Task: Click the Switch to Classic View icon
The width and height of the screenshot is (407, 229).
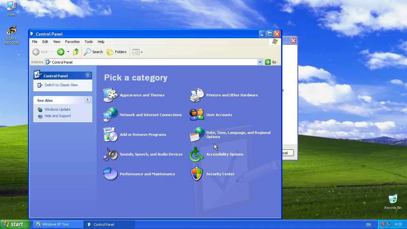Action: [40, 85]
